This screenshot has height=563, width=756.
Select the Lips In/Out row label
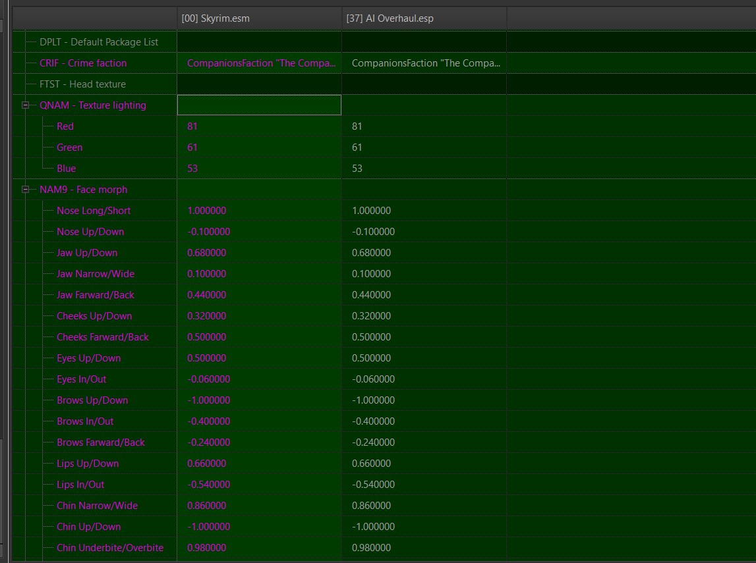coord(80,485)
